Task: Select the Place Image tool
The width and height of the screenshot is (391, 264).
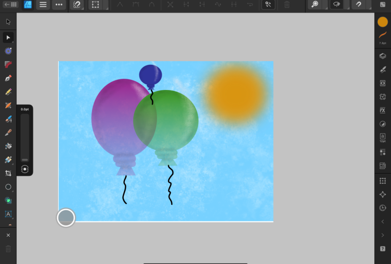Action: click(8, 200)
